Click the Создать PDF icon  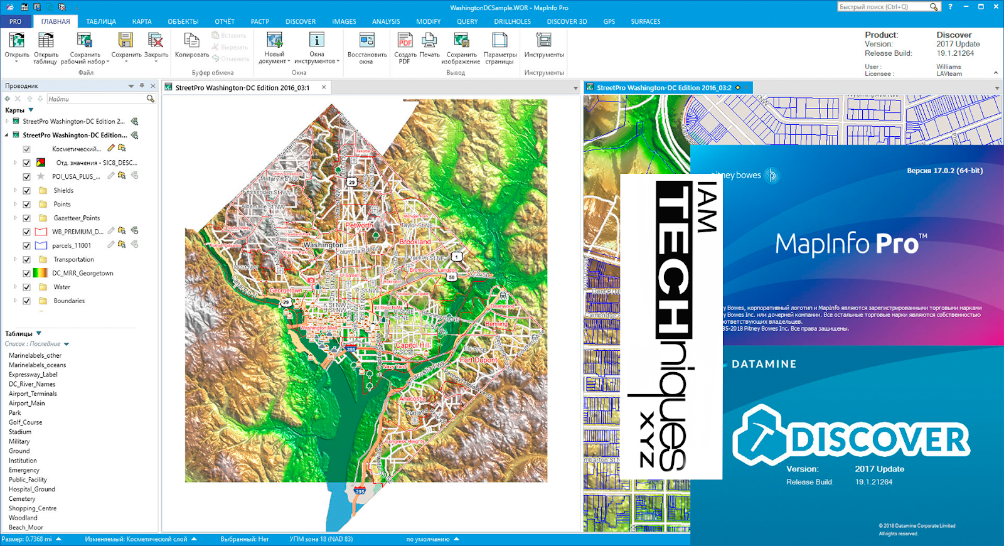405,40
